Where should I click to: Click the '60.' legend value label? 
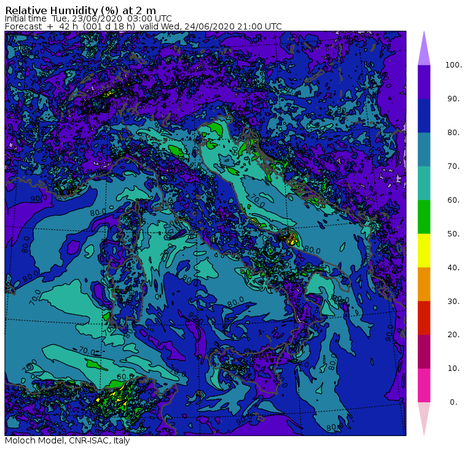tap(453, 200)
